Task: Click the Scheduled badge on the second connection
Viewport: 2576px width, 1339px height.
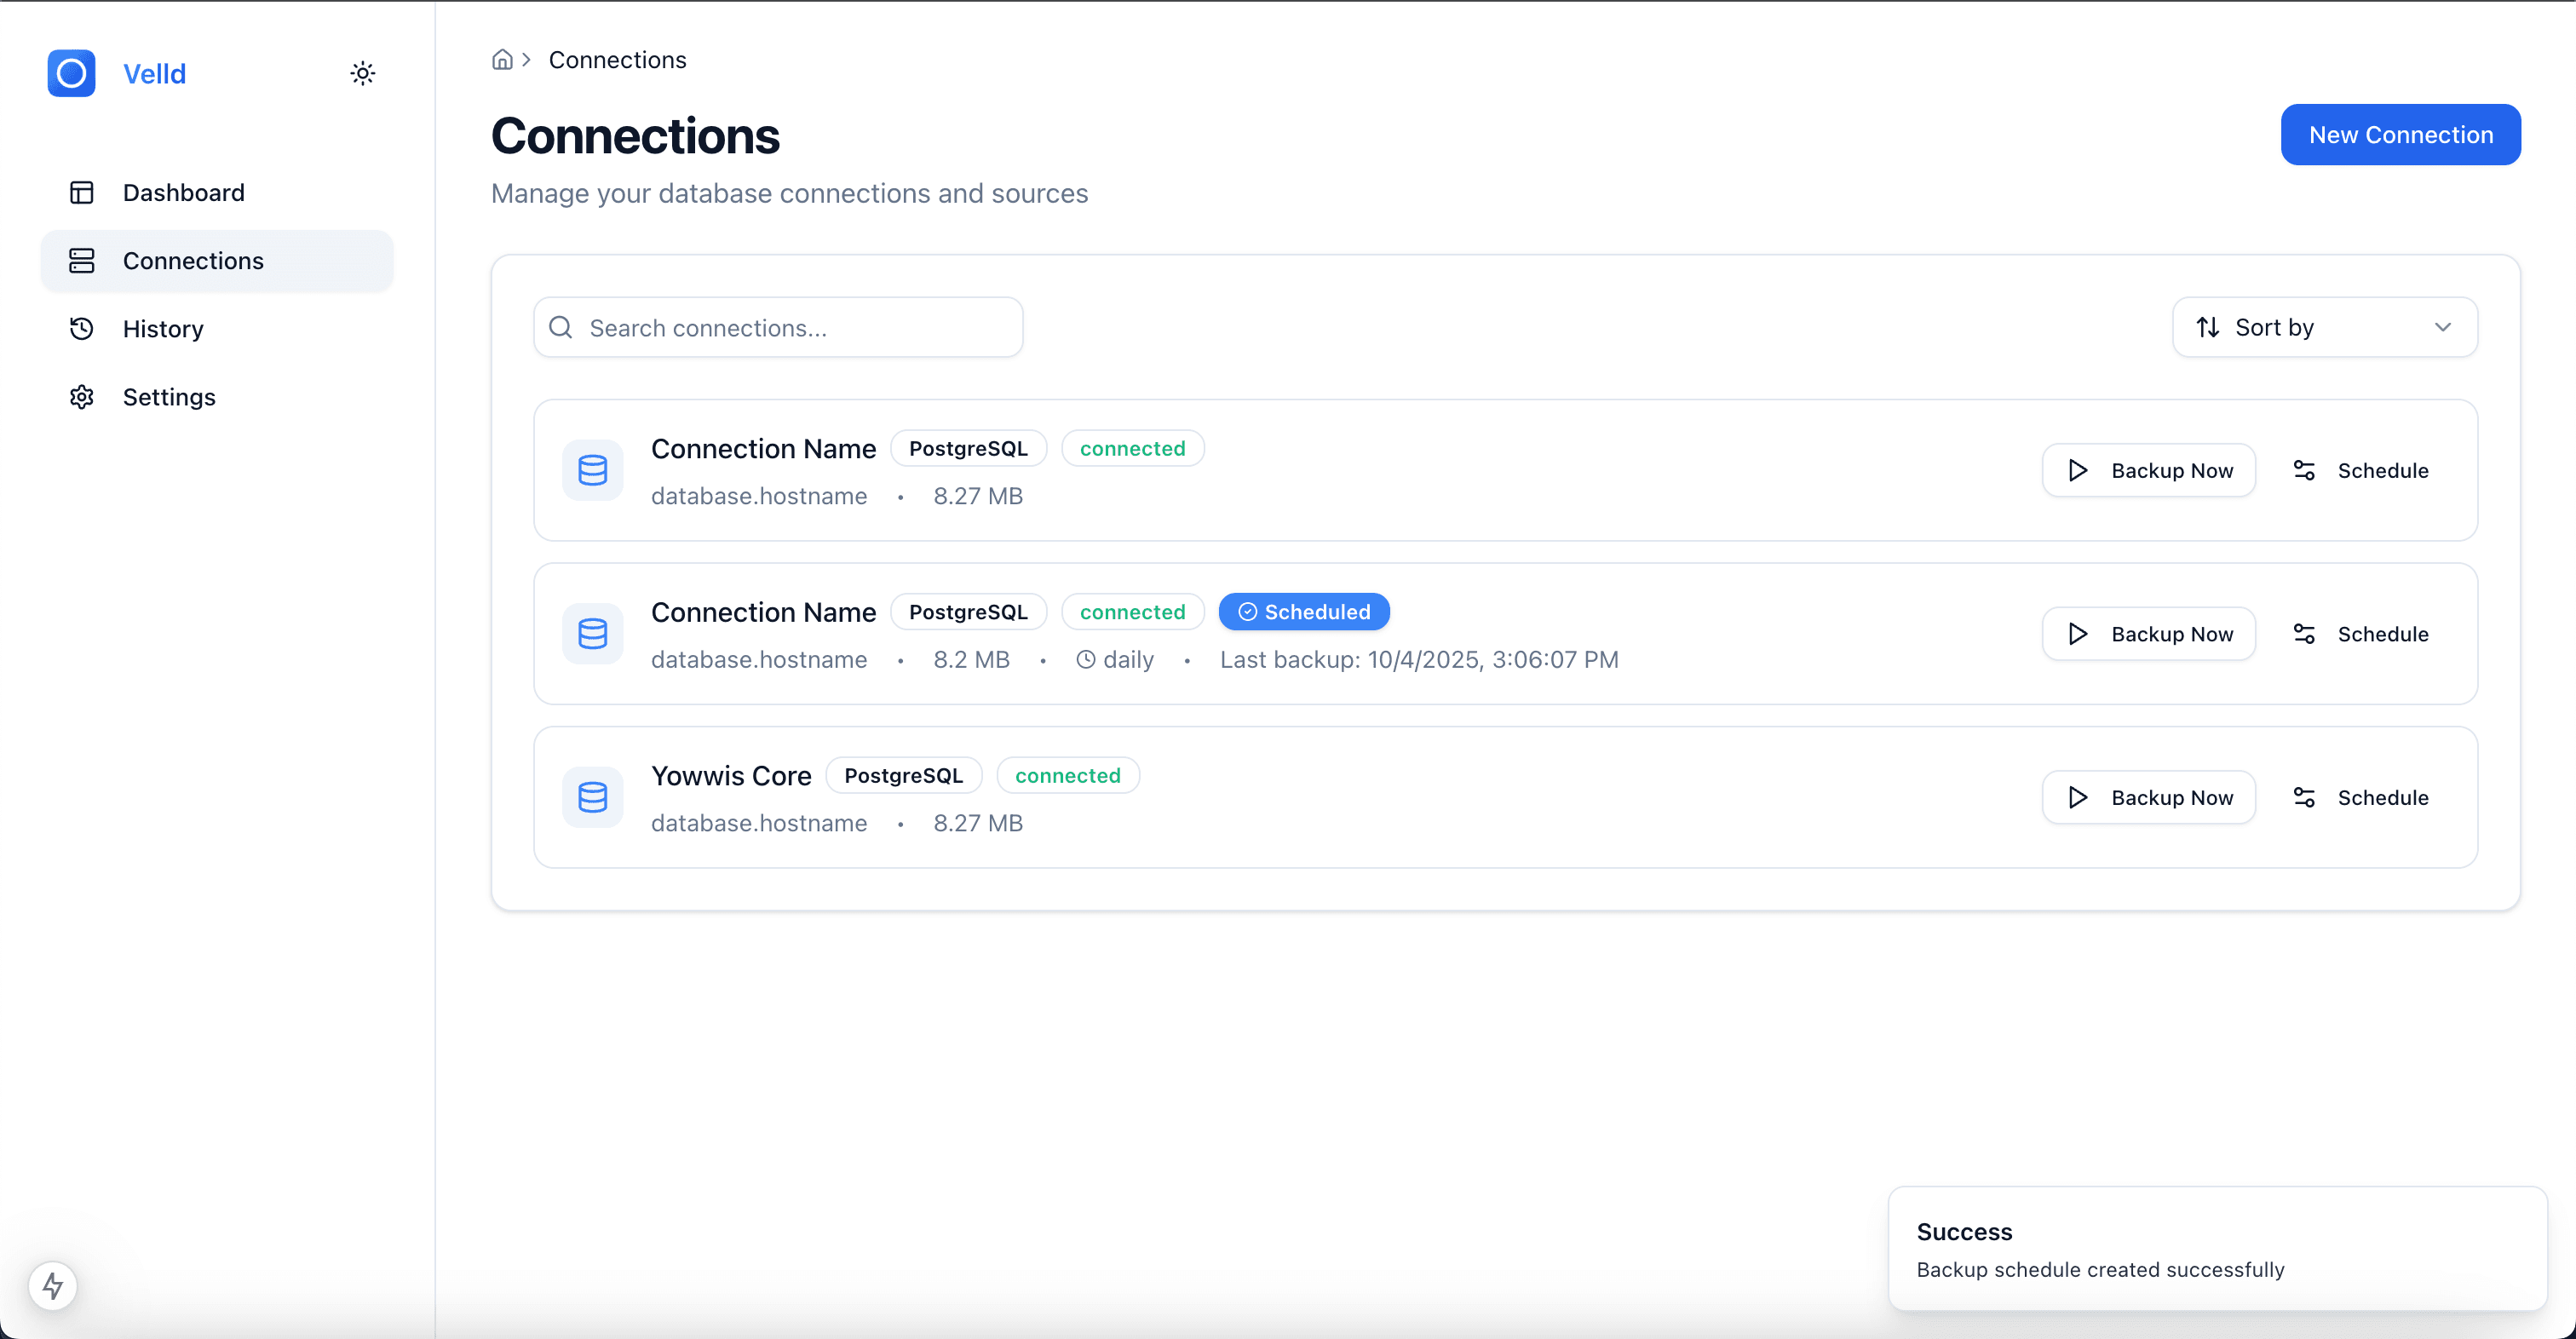Action: pyautogui.click(x=1304, y=612)
